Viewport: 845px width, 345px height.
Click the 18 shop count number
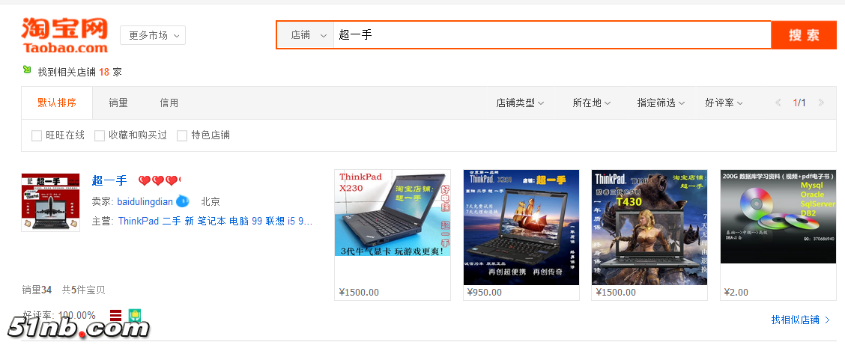click(x=104, y=72)
